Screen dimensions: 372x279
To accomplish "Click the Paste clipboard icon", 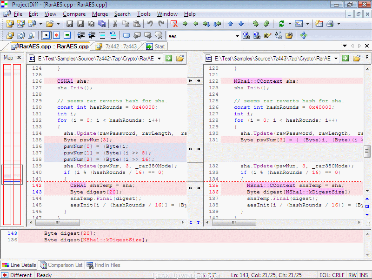I will [x=137, y=24].
